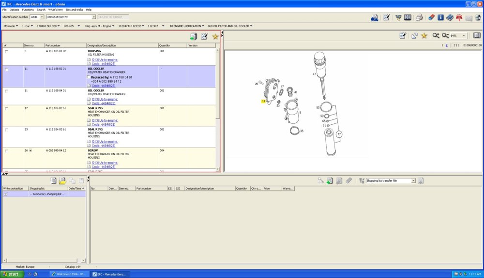Click the printer icon
This screenshot has width=484, height=278.
click(419, 17)
